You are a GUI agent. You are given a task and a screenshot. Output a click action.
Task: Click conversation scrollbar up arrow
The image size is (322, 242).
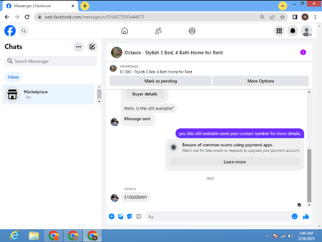309,92
